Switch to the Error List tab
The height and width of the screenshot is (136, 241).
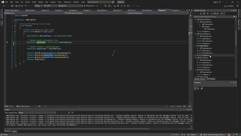point(8,131)
